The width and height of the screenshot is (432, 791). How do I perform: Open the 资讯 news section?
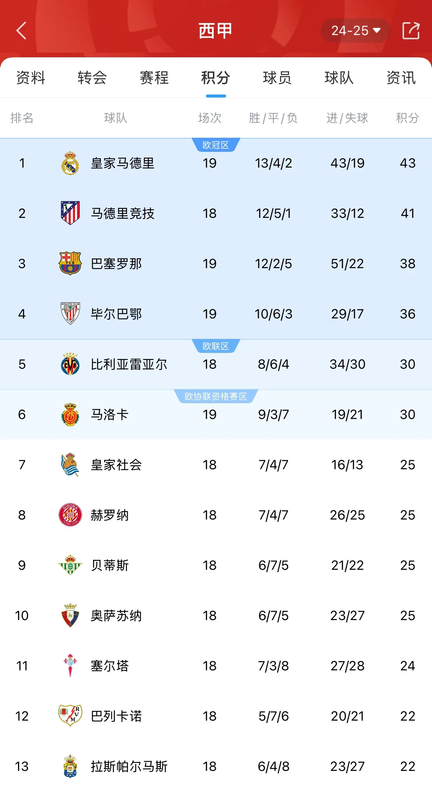click(x=401, y=78)
